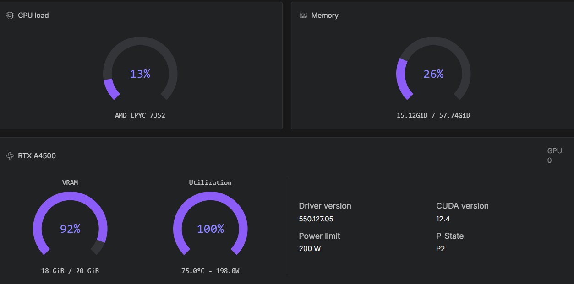Click the VRAM gauge showing 92%
The image size is (574, 284).
click(x=70, y=224)
